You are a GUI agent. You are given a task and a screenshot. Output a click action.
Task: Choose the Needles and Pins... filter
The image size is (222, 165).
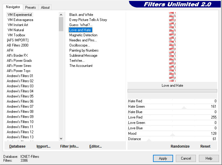click(x=83, y=40)
